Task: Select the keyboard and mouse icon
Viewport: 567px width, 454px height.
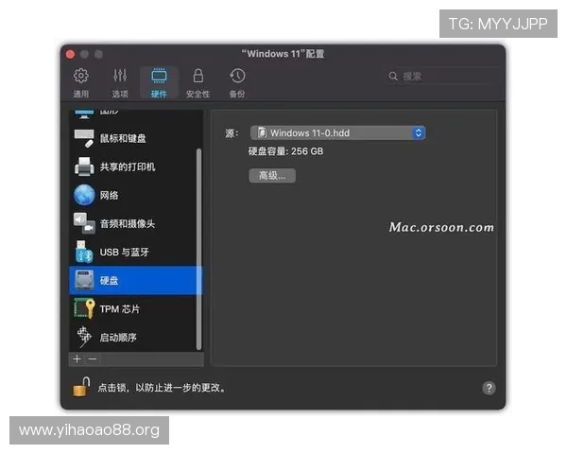Action: tap(84, 138)
